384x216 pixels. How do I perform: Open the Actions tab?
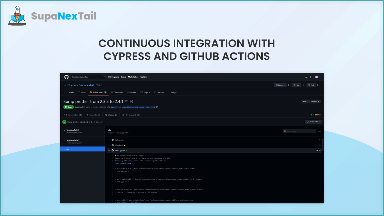click(132, 92)
